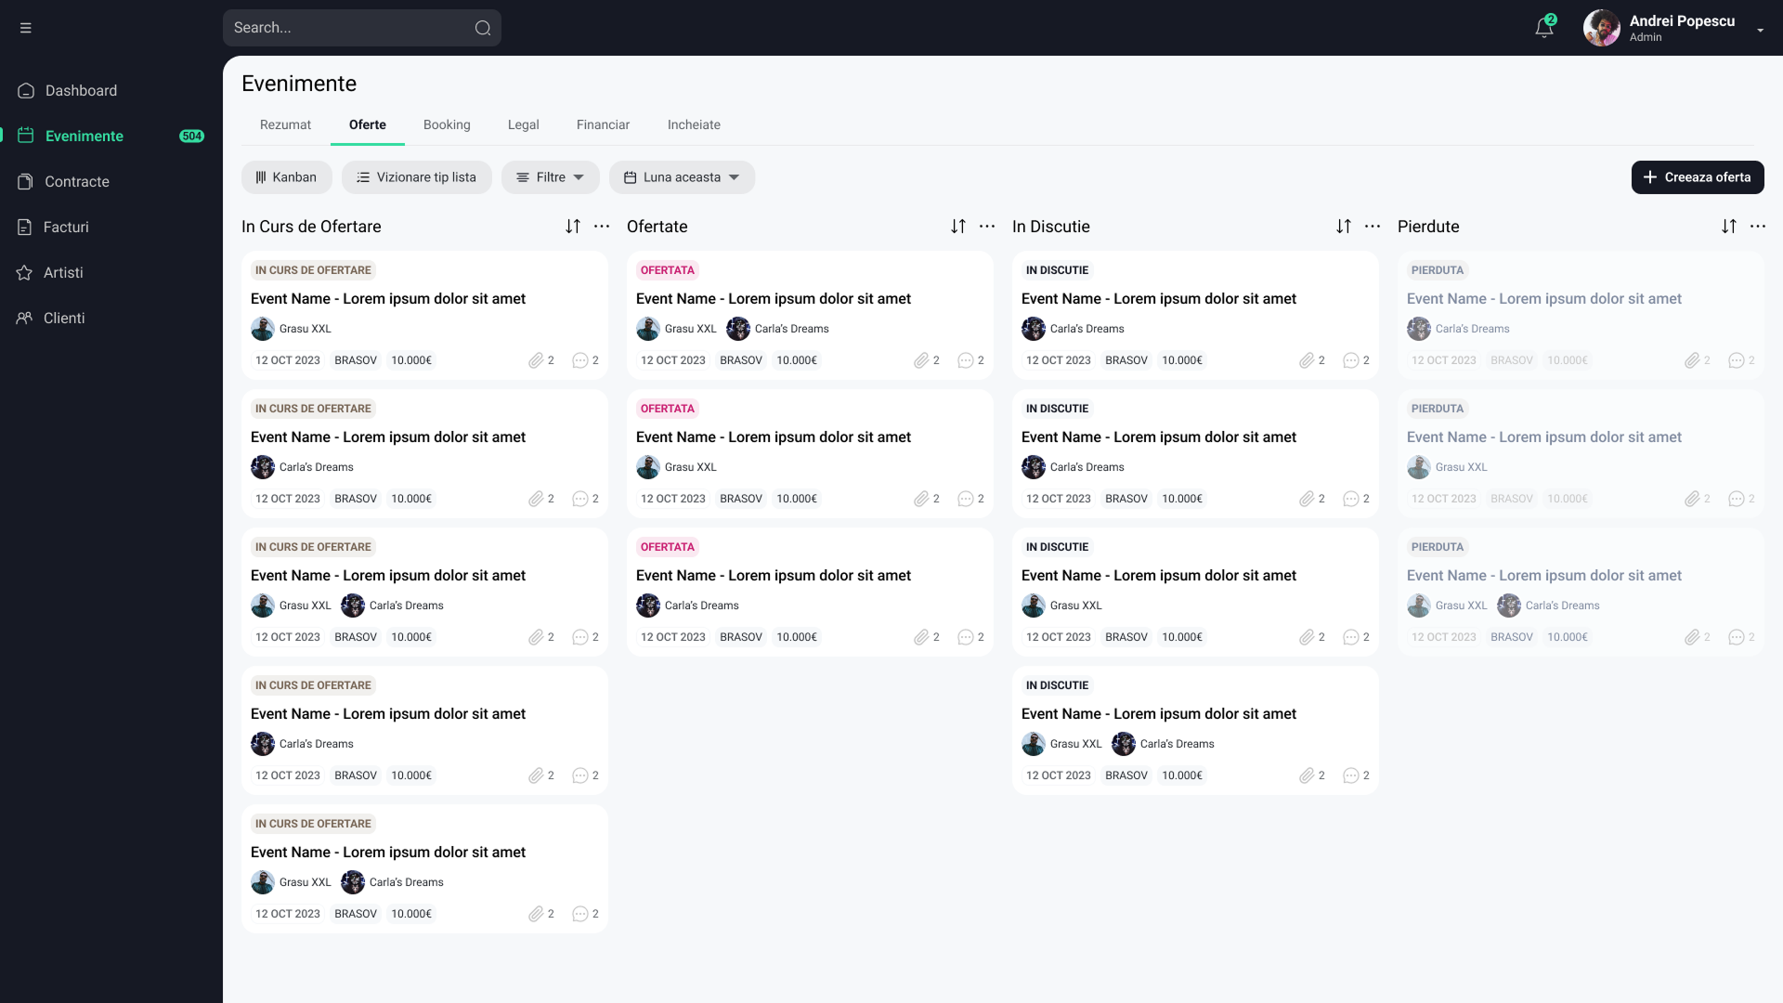Click the Clienti sidebar item
The image size is (1783, 1003).
(x=65, y=319)
